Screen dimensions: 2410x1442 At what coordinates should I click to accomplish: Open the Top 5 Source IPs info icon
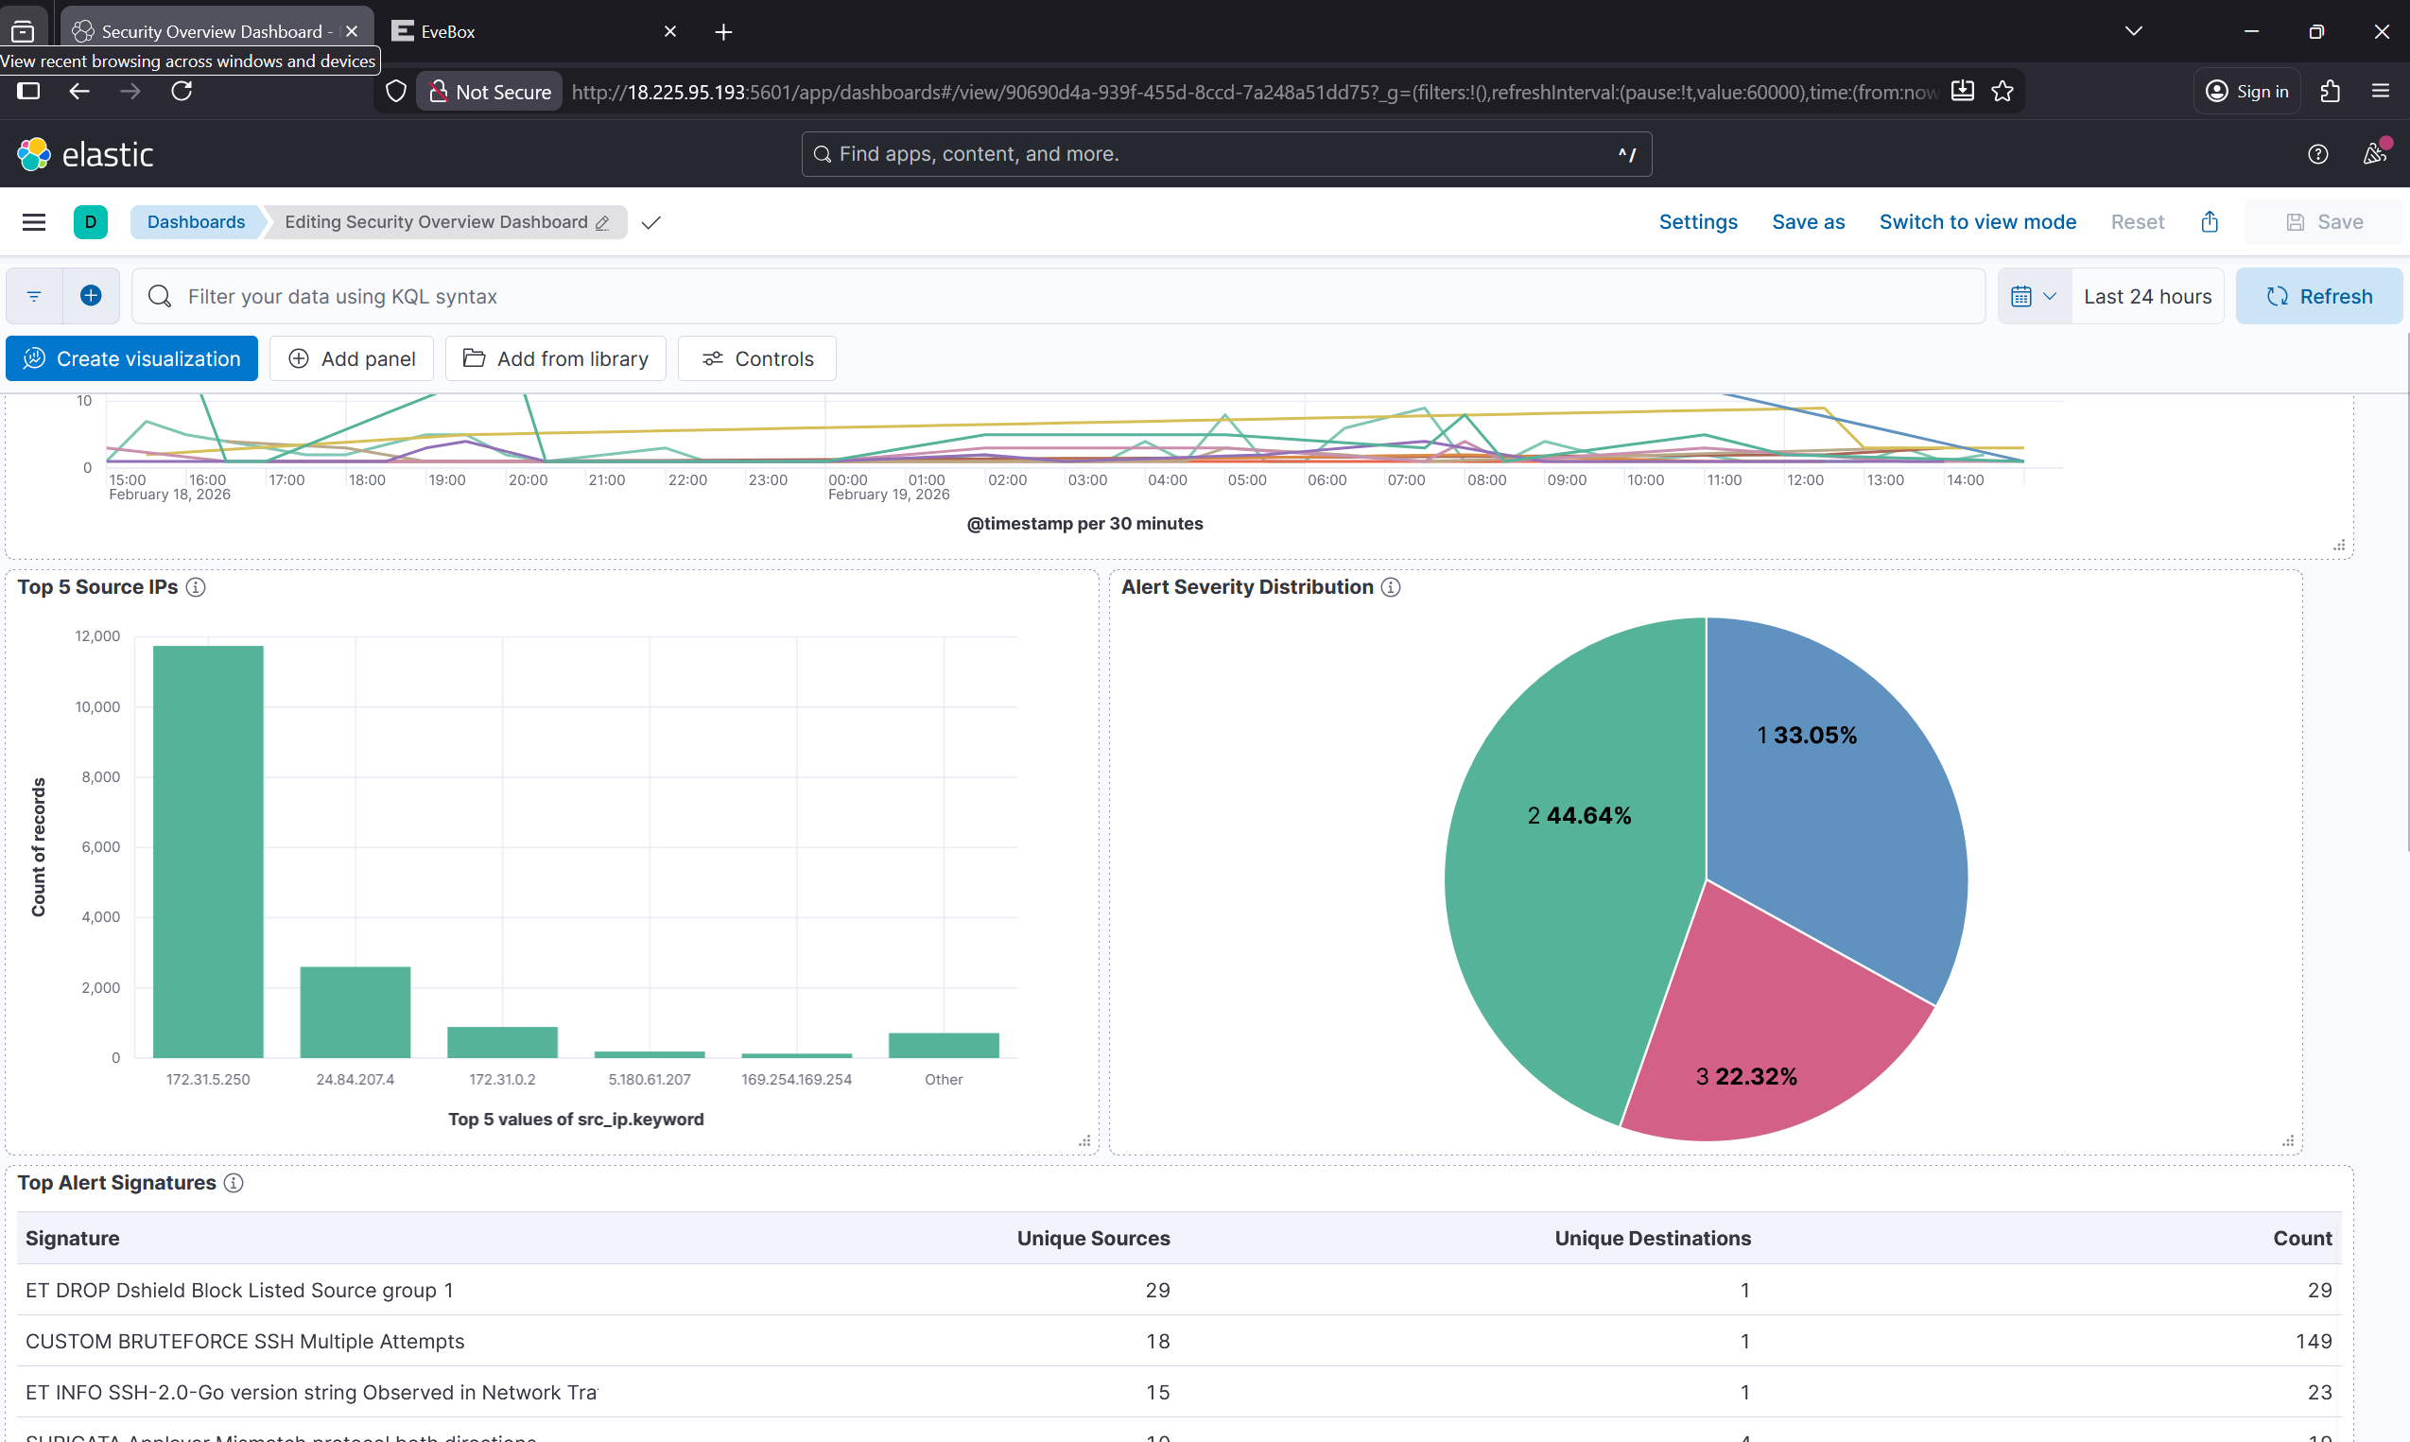pos(196,588)
